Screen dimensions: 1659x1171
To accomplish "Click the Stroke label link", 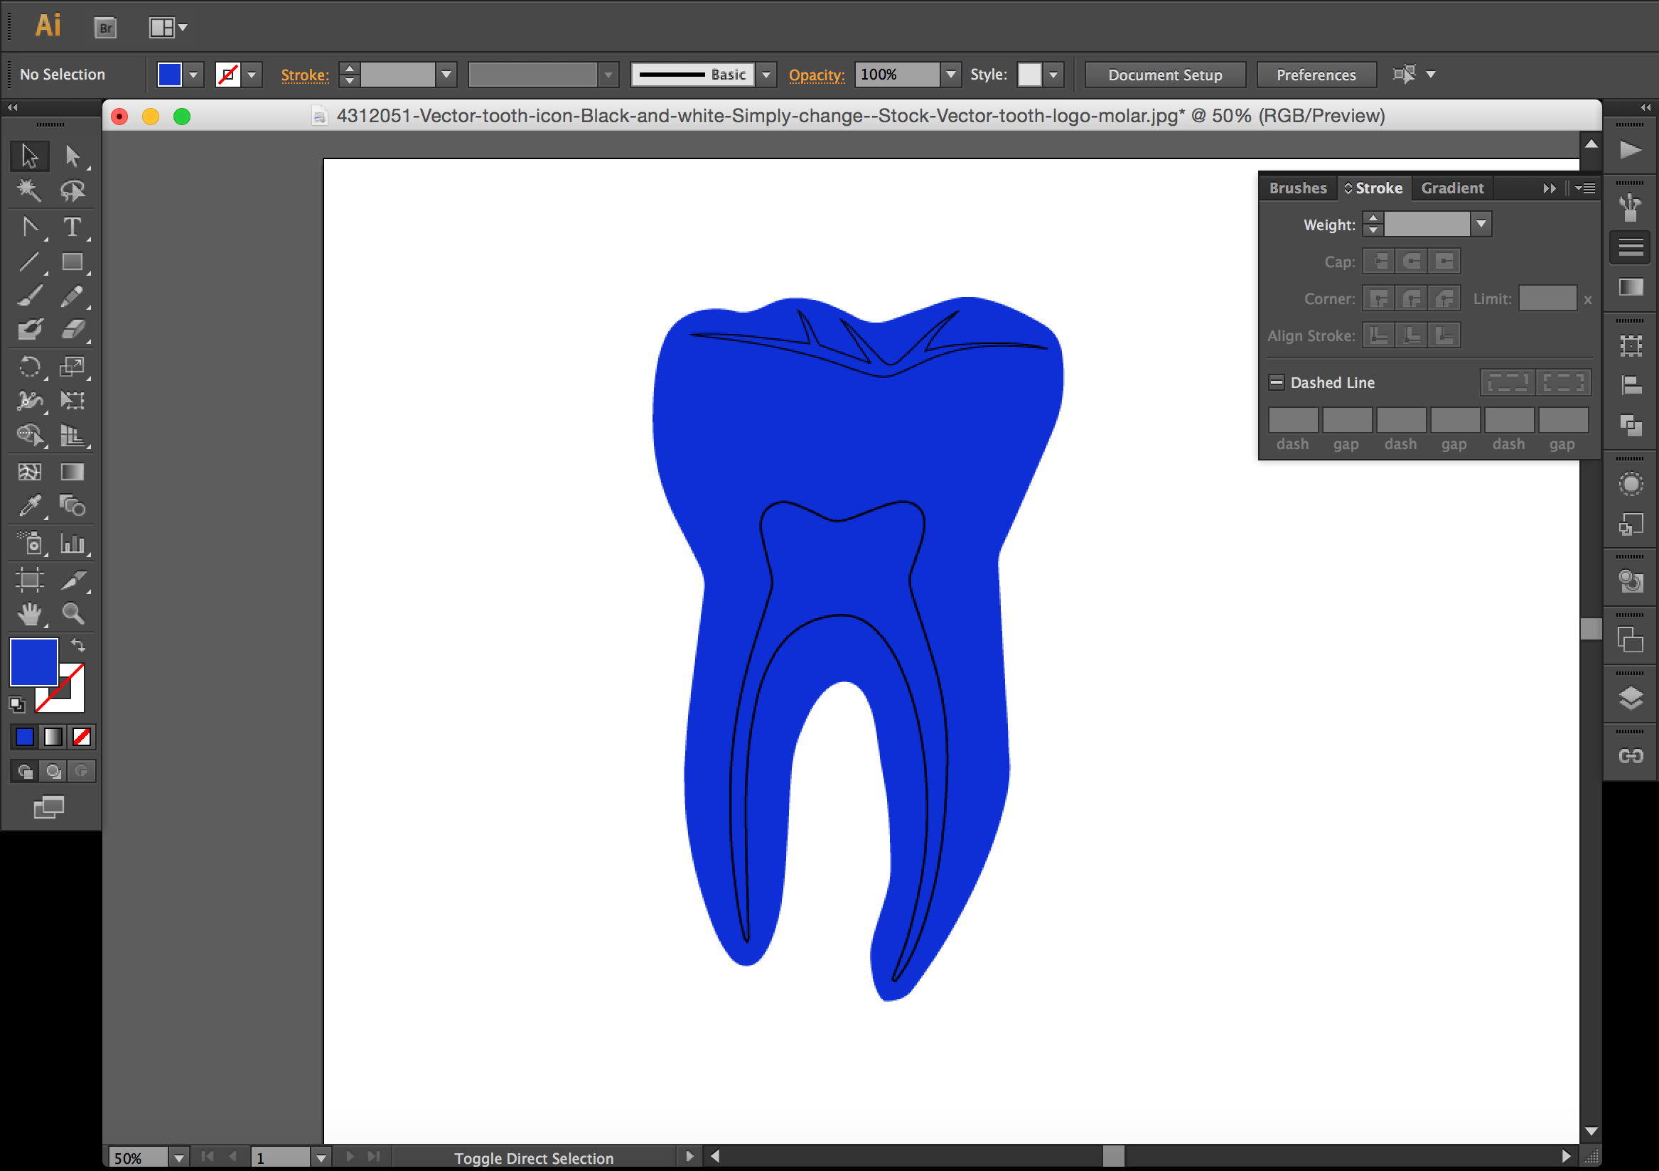I will pyautogui.click(x=305, y=75).
